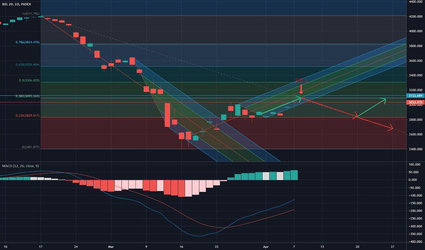Viewport: 425px width, 250px height.
Task: Click the 24 date label on time axis
Action: [76, 247]
